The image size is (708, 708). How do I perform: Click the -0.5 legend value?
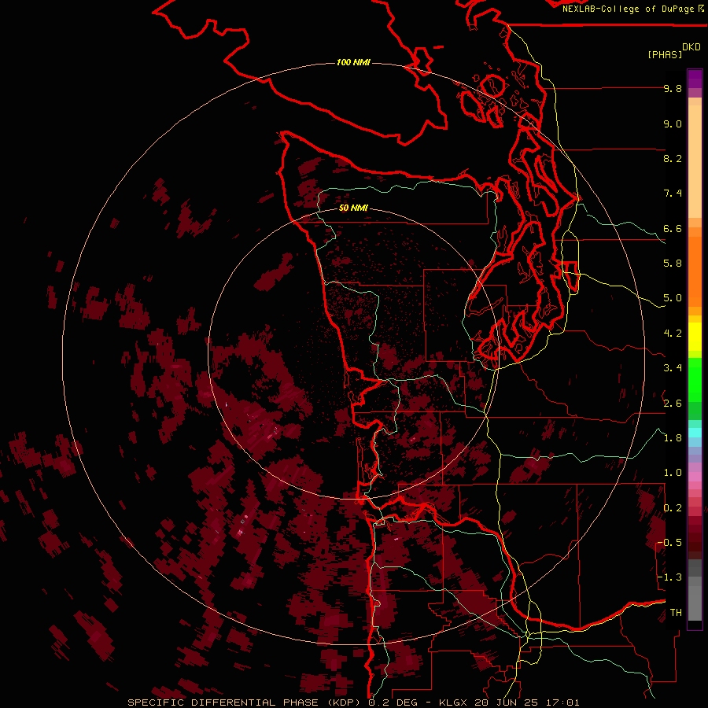tap(669, 543)
